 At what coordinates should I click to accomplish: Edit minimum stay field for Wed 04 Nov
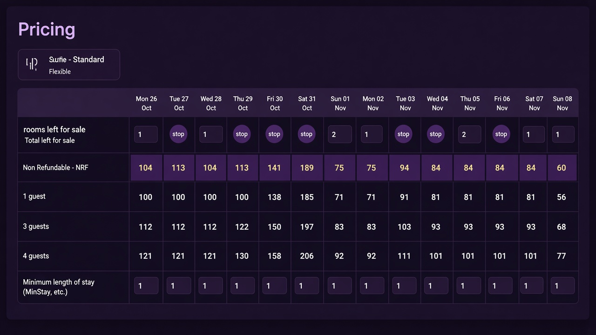tap(436, 286)
